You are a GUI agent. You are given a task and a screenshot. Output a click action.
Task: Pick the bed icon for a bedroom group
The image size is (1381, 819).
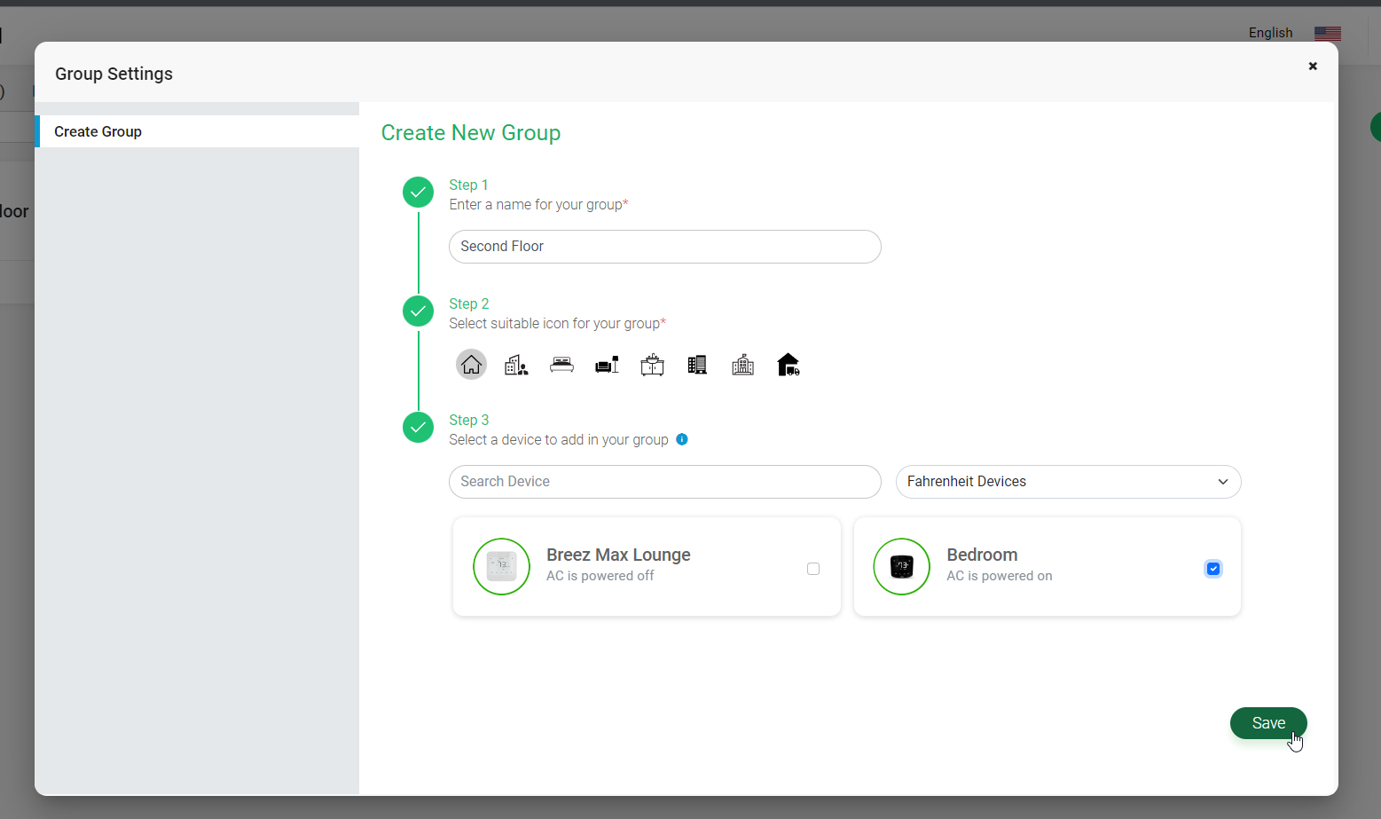coord(561,364)
